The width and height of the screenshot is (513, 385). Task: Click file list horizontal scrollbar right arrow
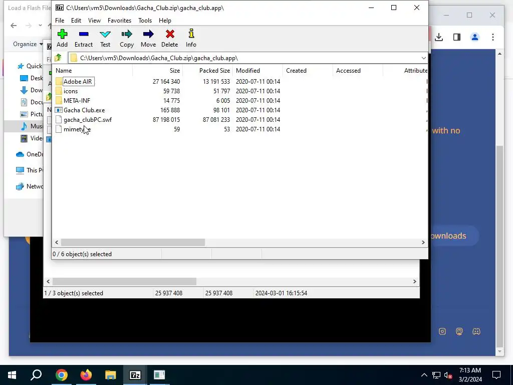tap(423, 242)
